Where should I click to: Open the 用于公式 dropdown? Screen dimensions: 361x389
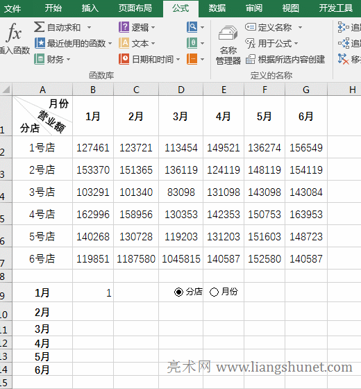click(x=272, y=43)
